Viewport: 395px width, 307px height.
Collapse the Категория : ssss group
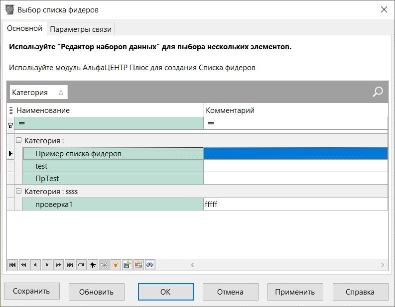pos(18,191)
